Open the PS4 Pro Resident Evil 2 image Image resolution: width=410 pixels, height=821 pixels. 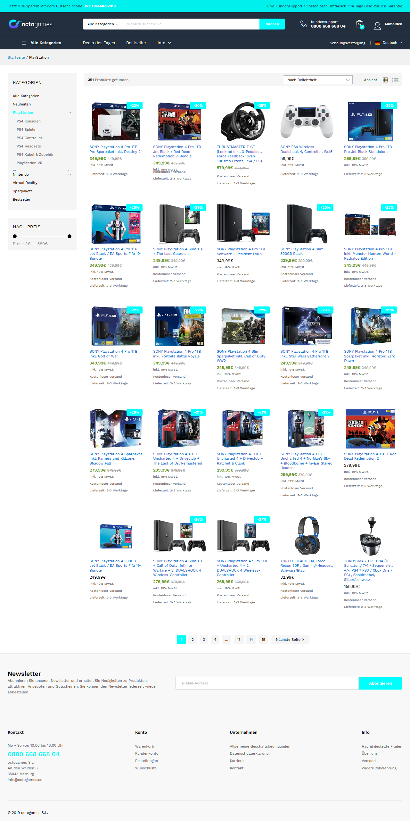click(243, 224)
